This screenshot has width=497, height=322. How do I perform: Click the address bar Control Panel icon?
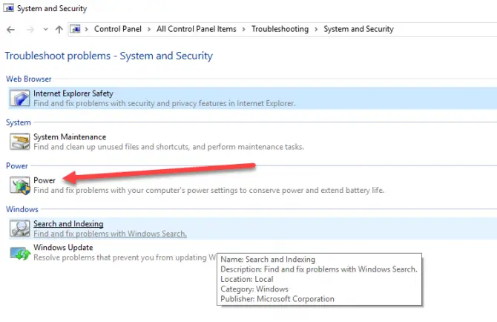pyautogui.click(x=75, y=29)
